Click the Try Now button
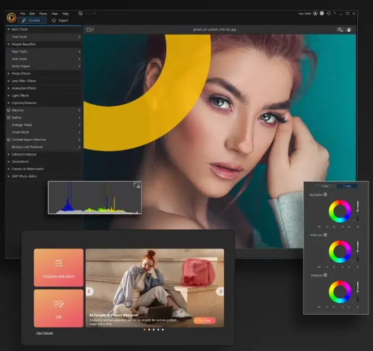 tap(204, 320)
